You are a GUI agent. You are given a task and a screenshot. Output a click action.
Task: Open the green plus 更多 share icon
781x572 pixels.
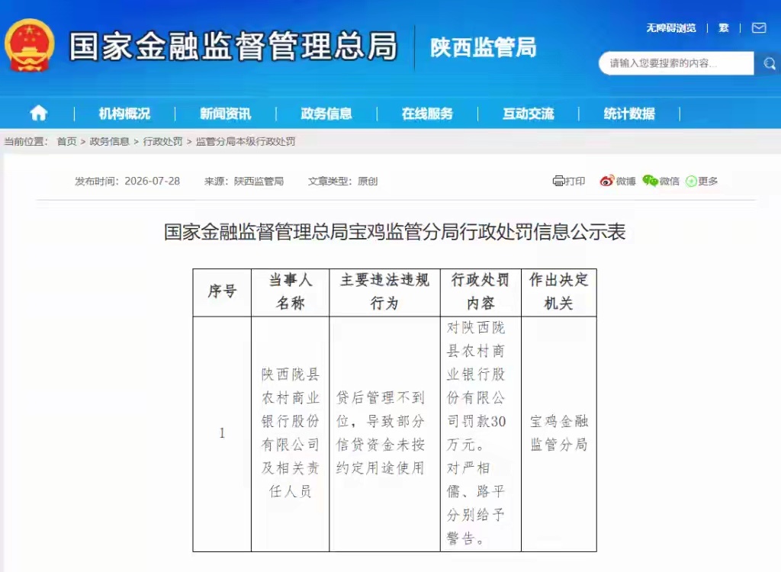click(x=691, y=182)
